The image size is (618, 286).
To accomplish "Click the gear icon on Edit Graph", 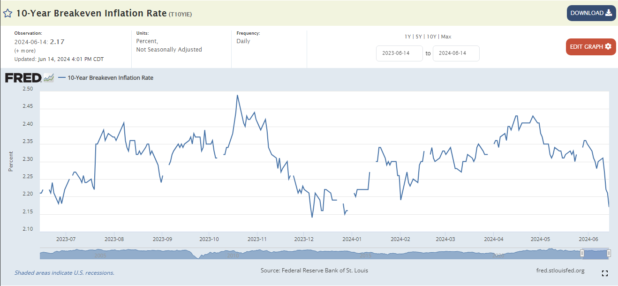I will coord(608,46).
